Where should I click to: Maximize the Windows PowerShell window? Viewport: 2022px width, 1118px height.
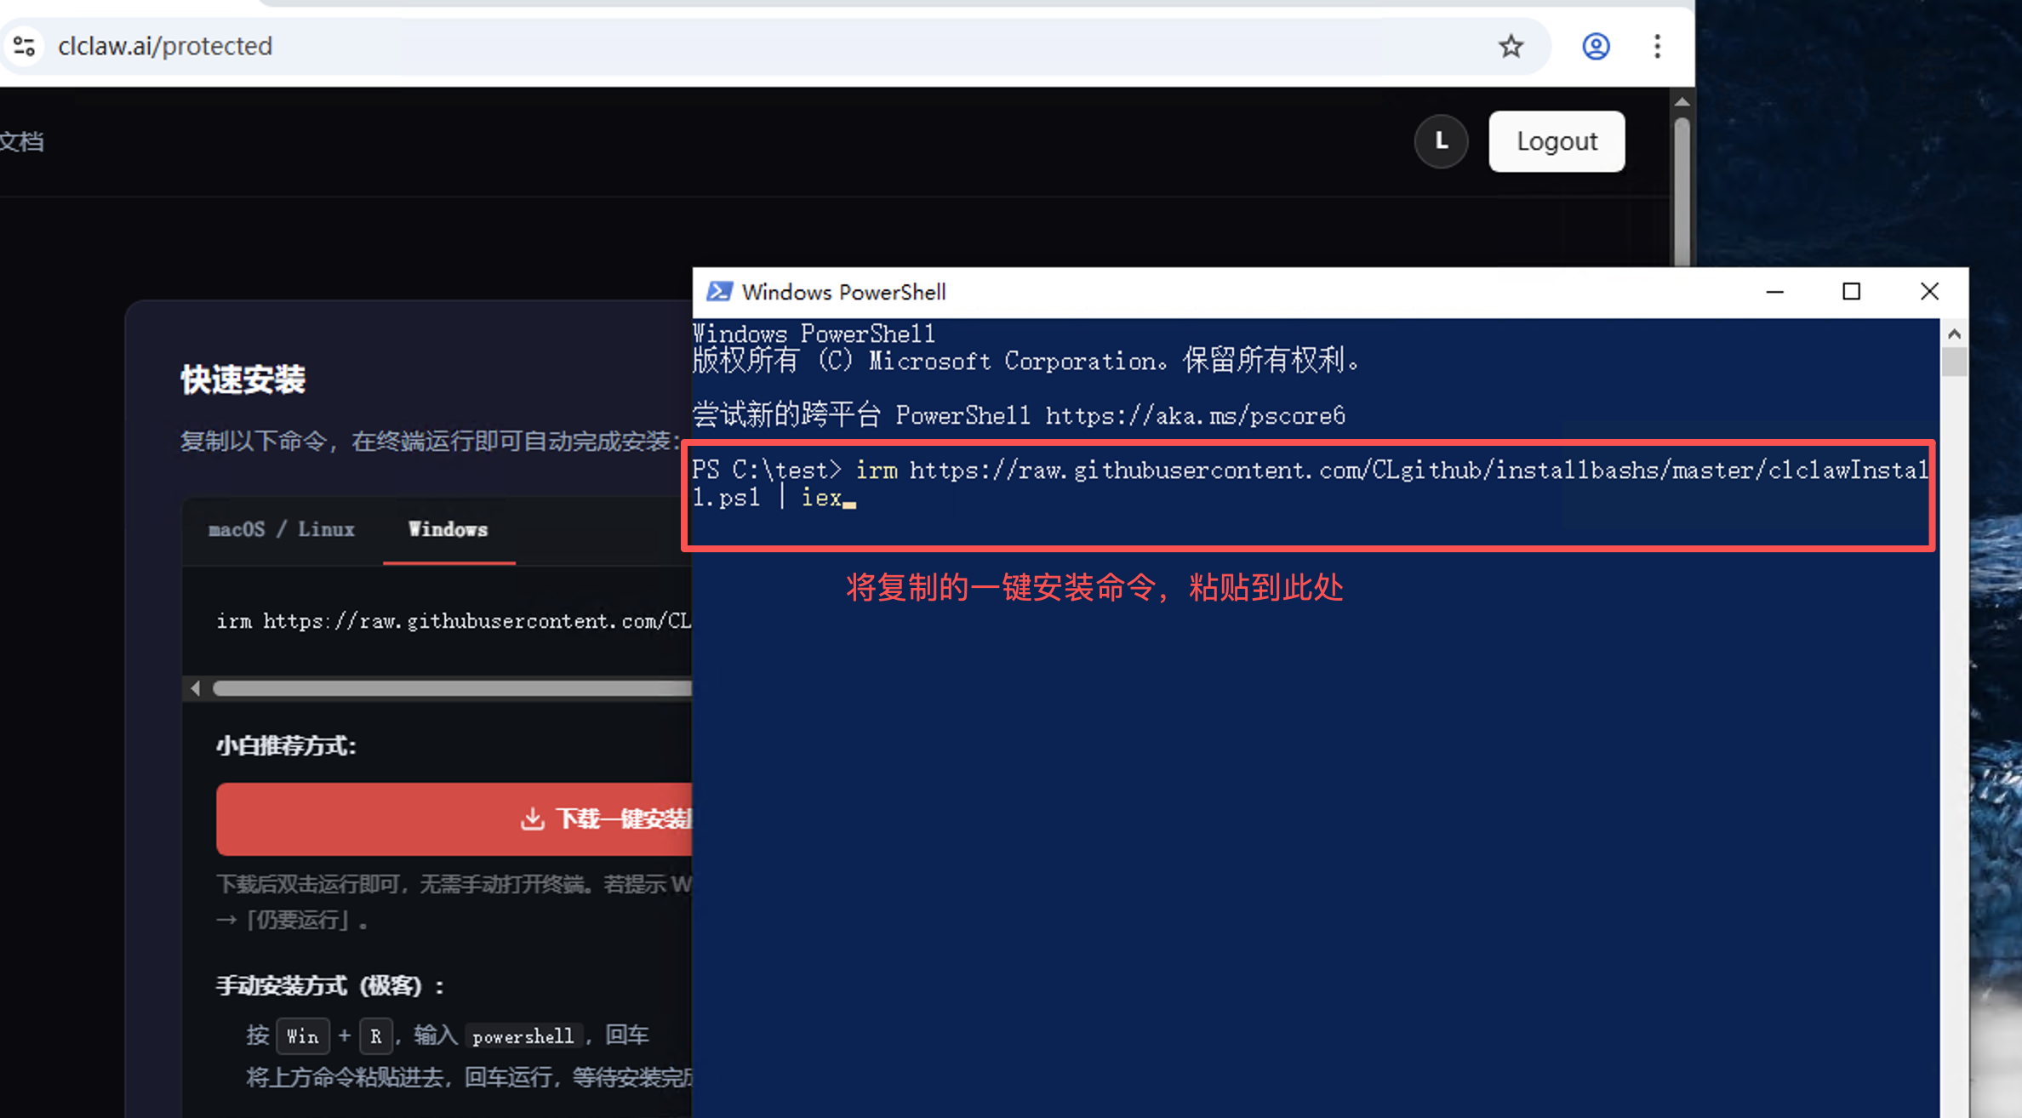pos(1851,292)
